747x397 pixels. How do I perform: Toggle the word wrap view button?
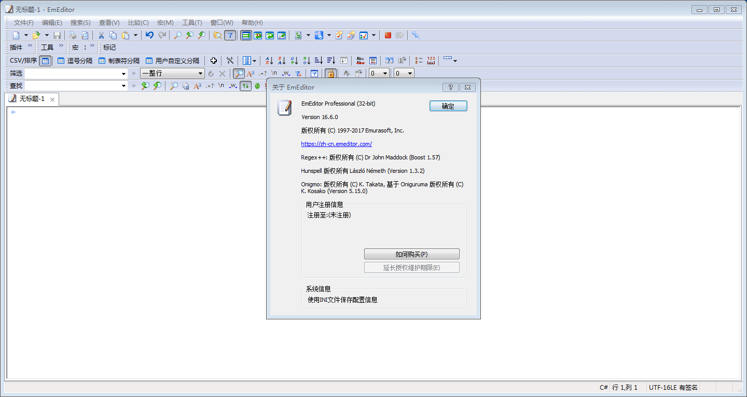[x=245, y=35]
